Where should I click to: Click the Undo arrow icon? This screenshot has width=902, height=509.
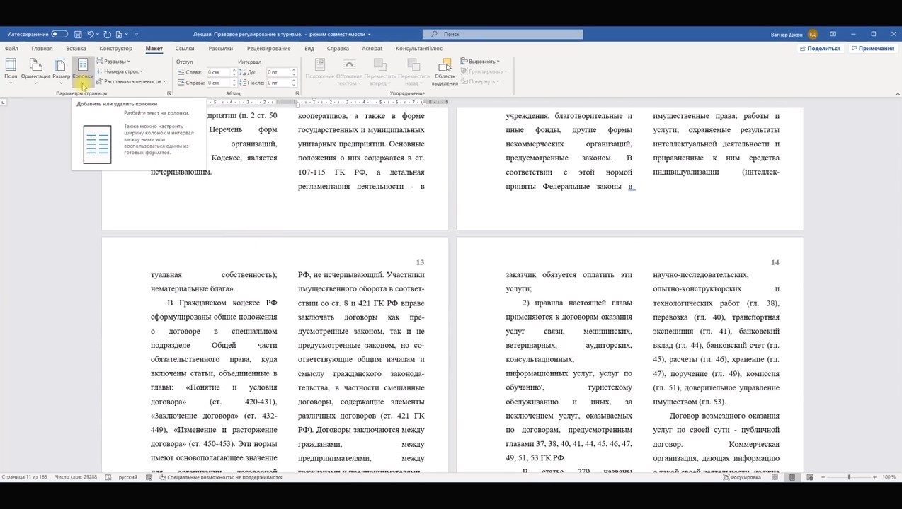(x=91, y=34)
